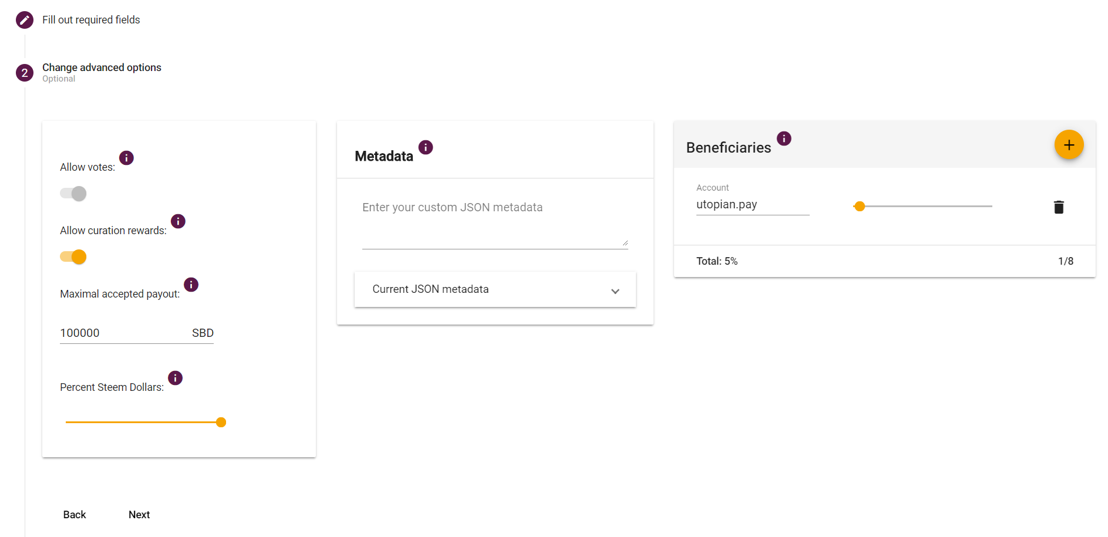
Task: Click the info icon for Percent Steem Dollars
Action: tap(175, 378)
